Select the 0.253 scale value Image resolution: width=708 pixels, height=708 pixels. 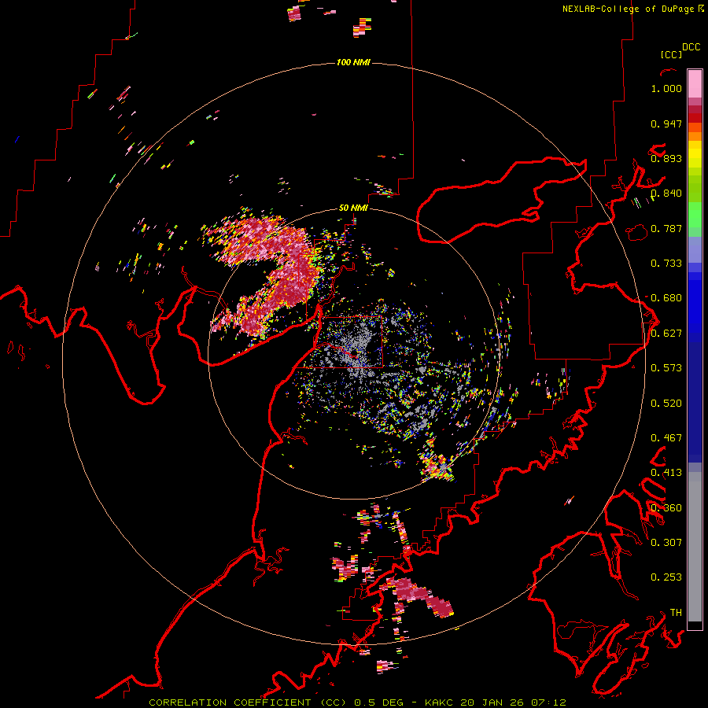click(x=666, y=577)
